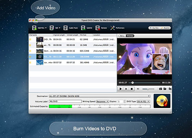This screenshot has width=192, height=138.
Task: Click the file size 16.5MB
Action: pos(83,45)
